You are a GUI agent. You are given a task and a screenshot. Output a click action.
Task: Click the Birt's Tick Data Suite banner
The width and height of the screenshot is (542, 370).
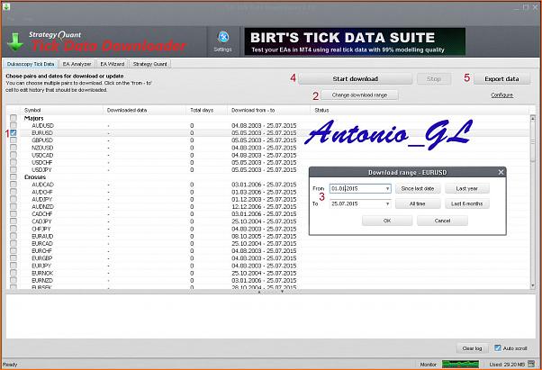click(x=355, y=41)
